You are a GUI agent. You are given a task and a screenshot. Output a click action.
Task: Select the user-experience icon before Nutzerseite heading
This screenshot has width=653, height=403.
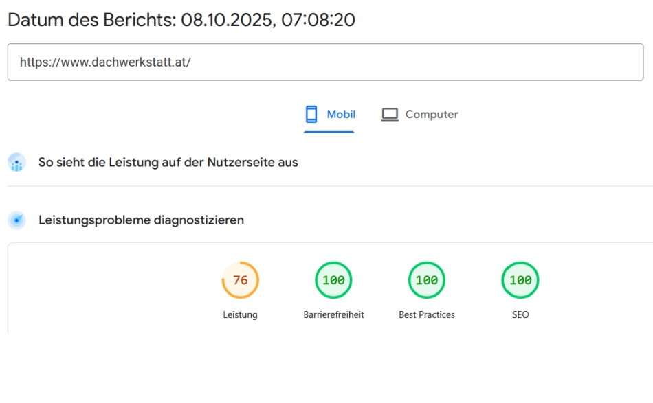(x=15, y=162)
